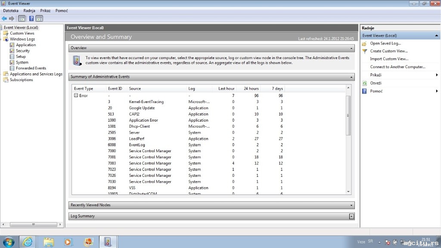441x248 pixels.
Task: Expand the Log Summary section
Action: 351,216
